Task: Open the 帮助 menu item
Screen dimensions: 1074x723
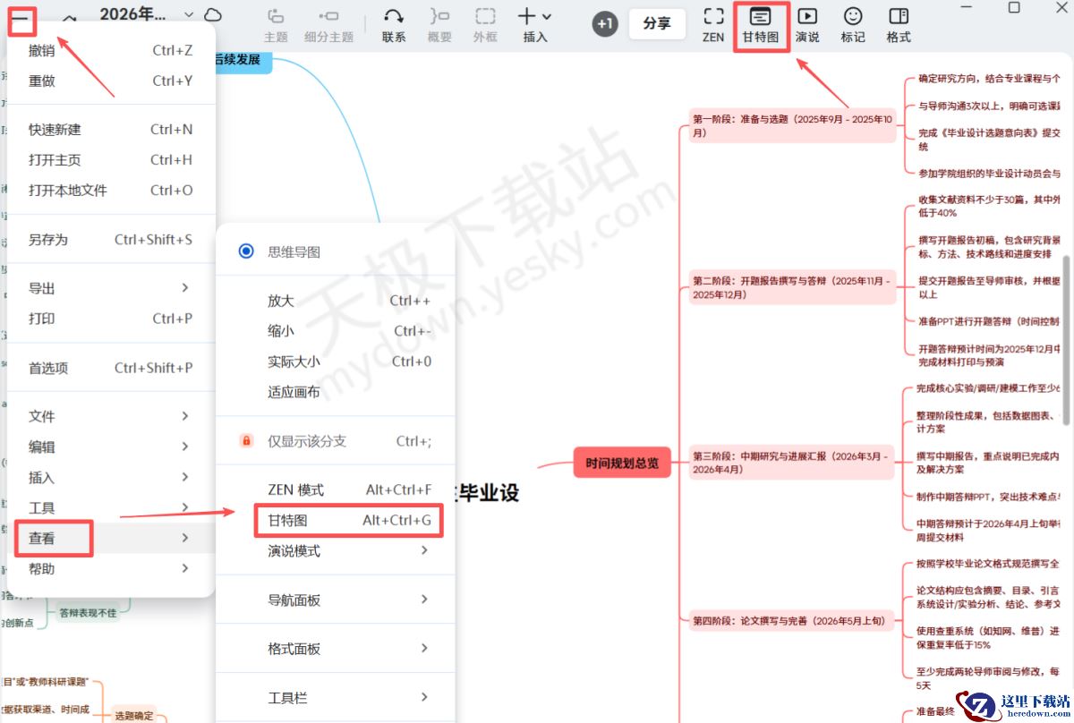Action: [x=41, y=568]
